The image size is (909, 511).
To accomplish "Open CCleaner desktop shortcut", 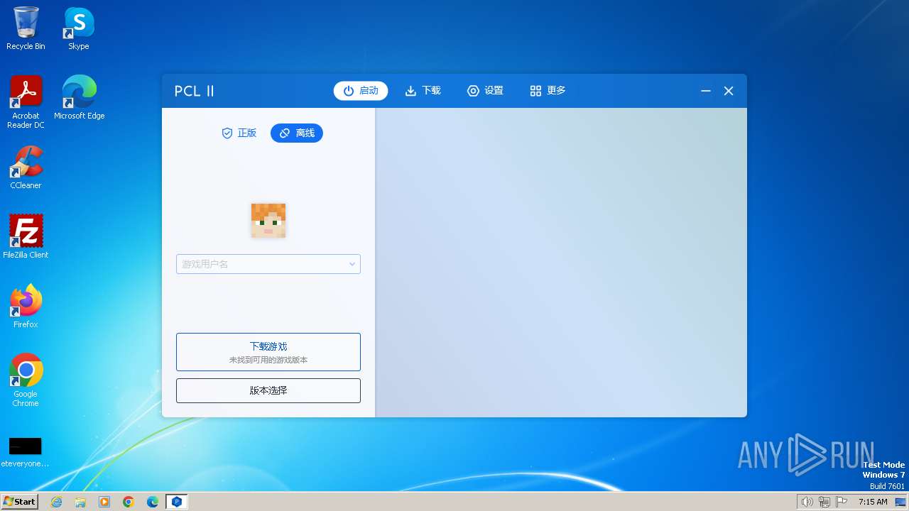I will pos(26,167).
